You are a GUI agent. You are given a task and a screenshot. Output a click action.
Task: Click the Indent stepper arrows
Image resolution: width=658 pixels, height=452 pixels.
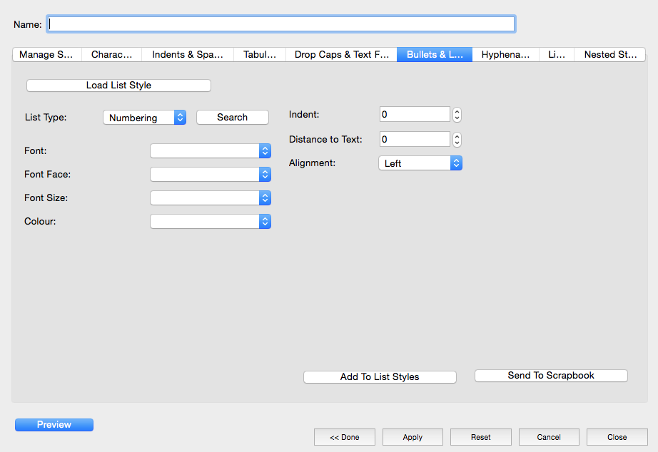point(457,115)
